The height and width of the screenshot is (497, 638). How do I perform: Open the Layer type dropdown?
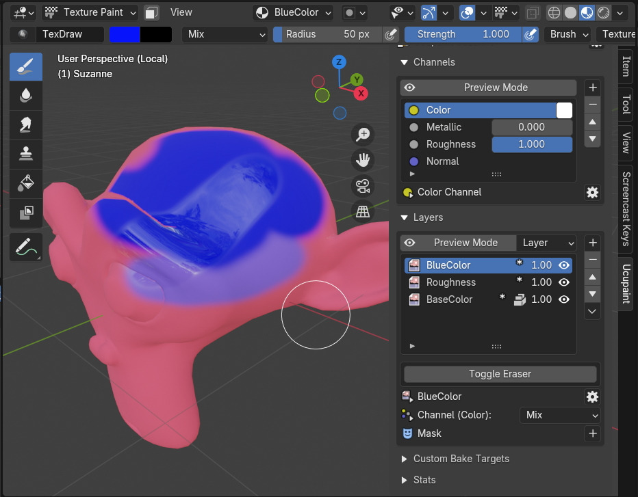click(x=546, y=243)
